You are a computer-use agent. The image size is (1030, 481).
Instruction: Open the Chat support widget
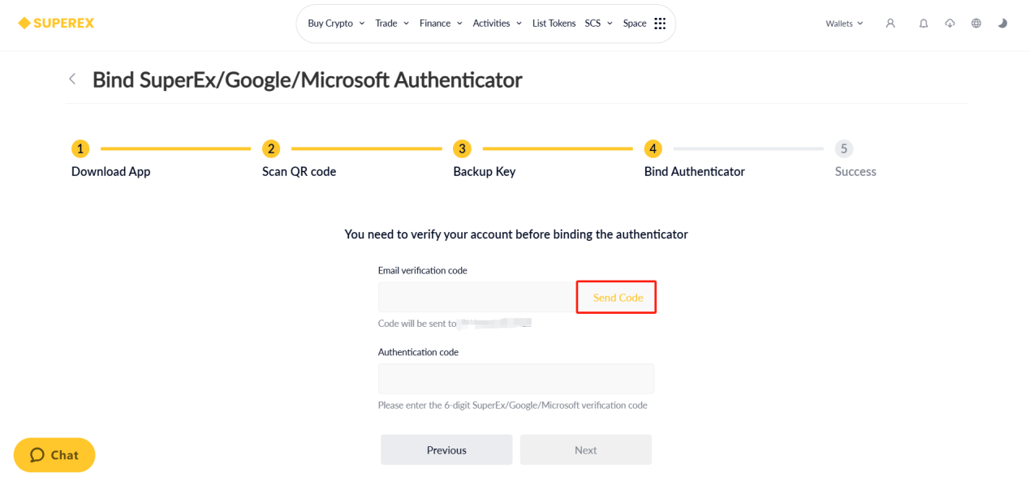(54, 455)
